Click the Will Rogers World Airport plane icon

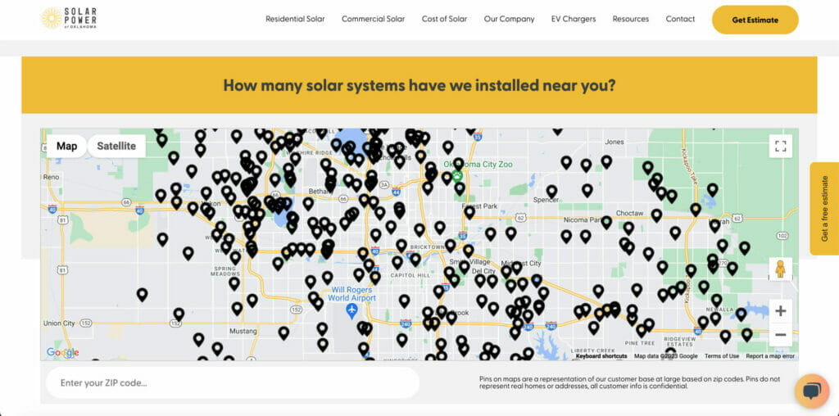pyautogui.click(x=351, y=310)
